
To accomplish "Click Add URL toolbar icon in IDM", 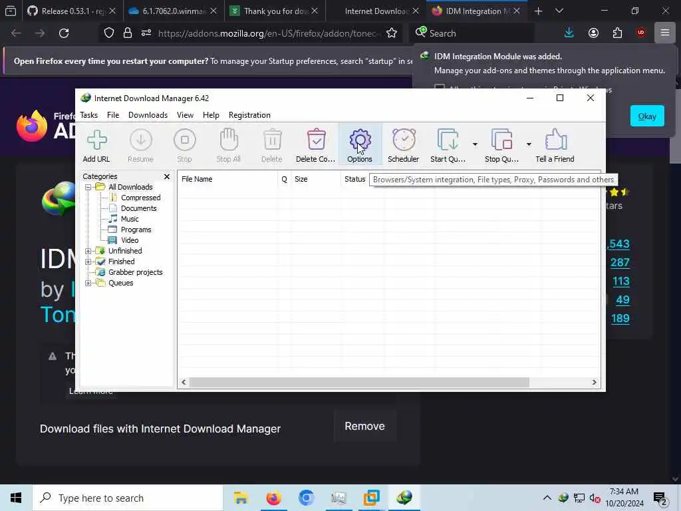I will click(96, 146).
